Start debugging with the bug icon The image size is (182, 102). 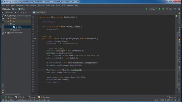[x=163, y=9]
